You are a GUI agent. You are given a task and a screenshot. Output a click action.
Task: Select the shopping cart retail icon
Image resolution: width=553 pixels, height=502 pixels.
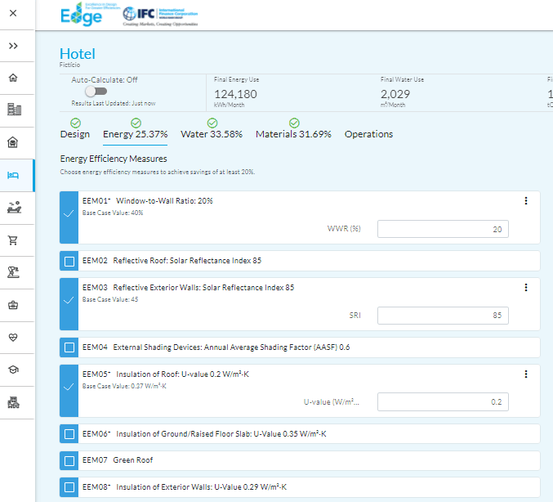[13, 240]
